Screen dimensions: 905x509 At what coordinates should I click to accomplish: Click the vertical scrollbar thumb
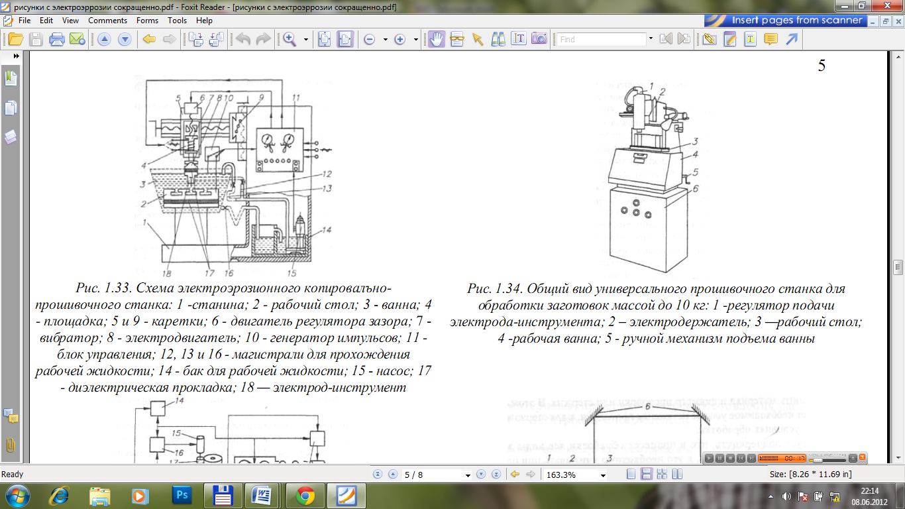point(899,267)
